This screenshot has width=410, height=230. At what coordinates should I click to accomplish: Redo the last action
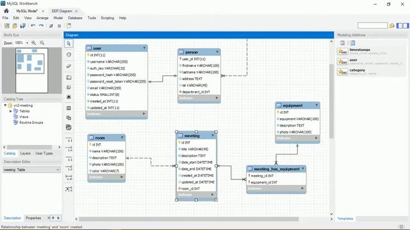(x=41, y=26)
